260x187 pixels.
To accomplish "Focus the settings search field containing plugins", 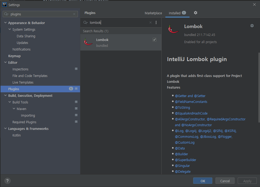I will [40, 14].
